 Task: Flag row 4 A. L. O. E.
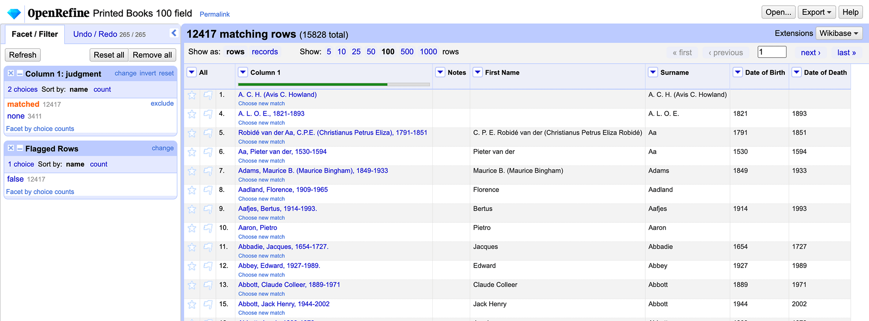coord(208,114)
